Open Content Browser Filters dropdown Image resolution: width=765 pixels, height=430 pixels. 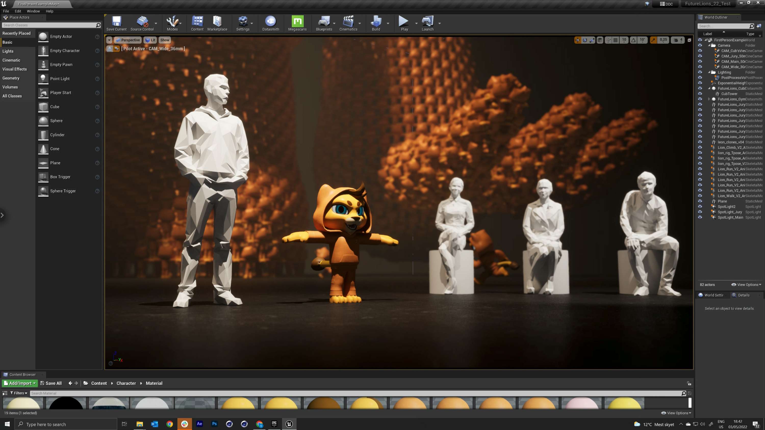[19, 393]
